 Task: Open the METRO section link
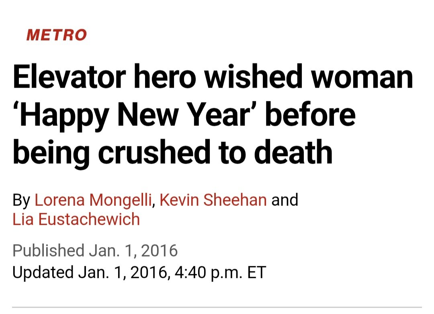[x=56, y=35]
